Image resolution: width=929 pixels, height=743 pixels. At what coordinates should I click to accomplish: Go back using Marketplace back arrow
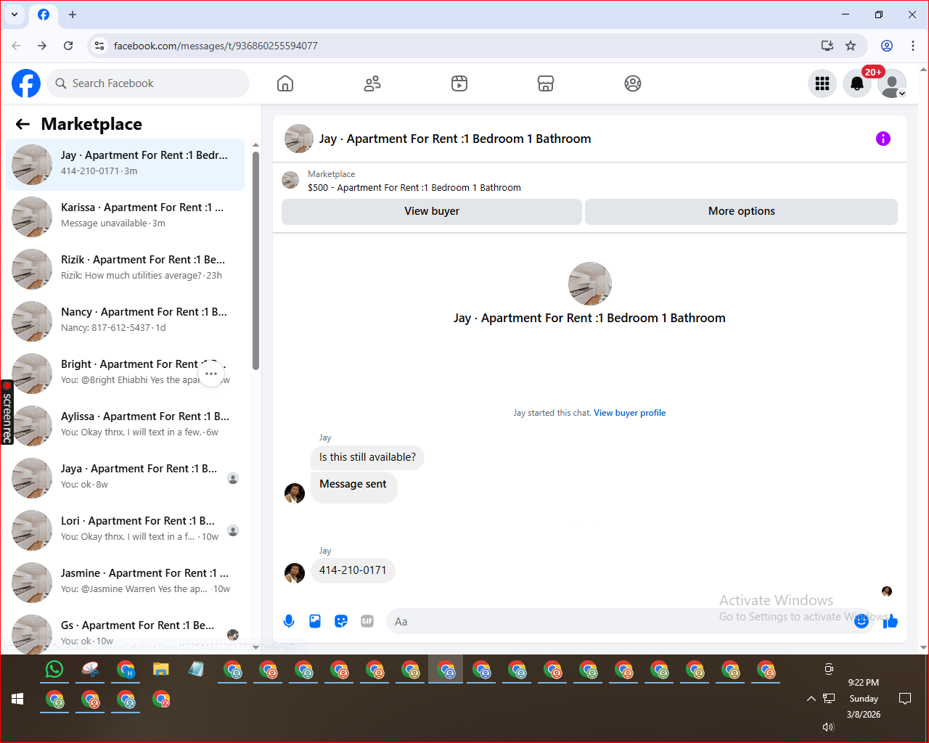(22, 124)
